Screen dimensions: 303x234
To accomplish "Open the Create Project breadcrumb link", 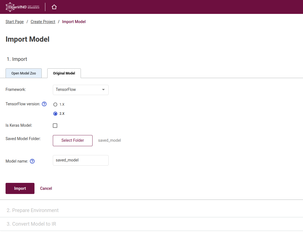I will (x=43, y=22).
